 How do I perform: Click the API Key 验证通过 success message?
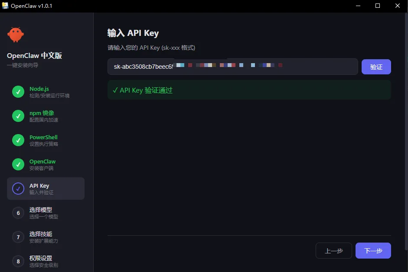[x=249, y=90]
